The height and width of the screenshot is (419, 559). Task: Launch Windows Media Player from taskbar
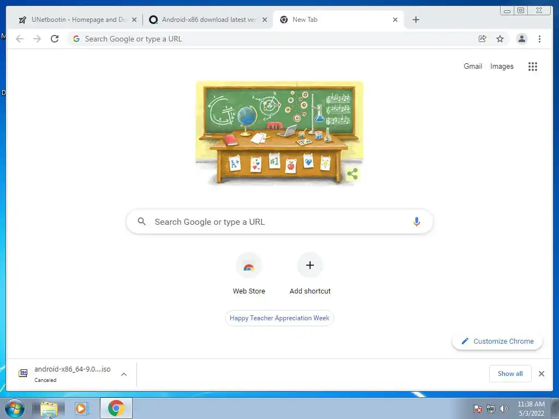(81, 408)
